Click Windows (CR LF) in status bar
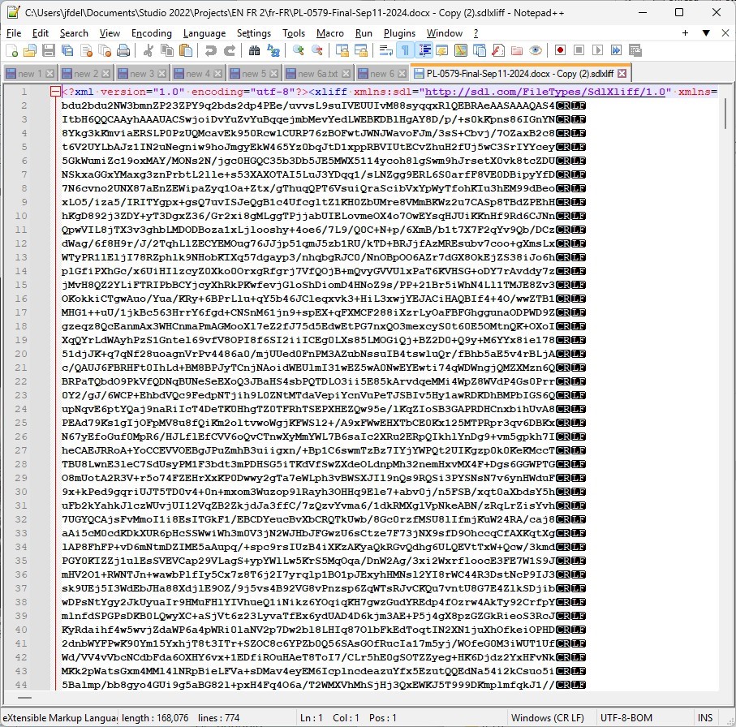 pos(547,717)
